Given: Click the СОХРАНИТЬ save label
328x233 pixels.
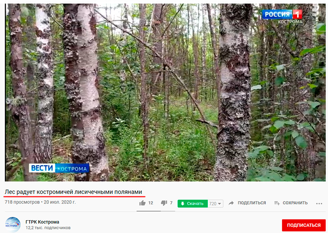Looking at the screenshot, I should pos(295,203).
